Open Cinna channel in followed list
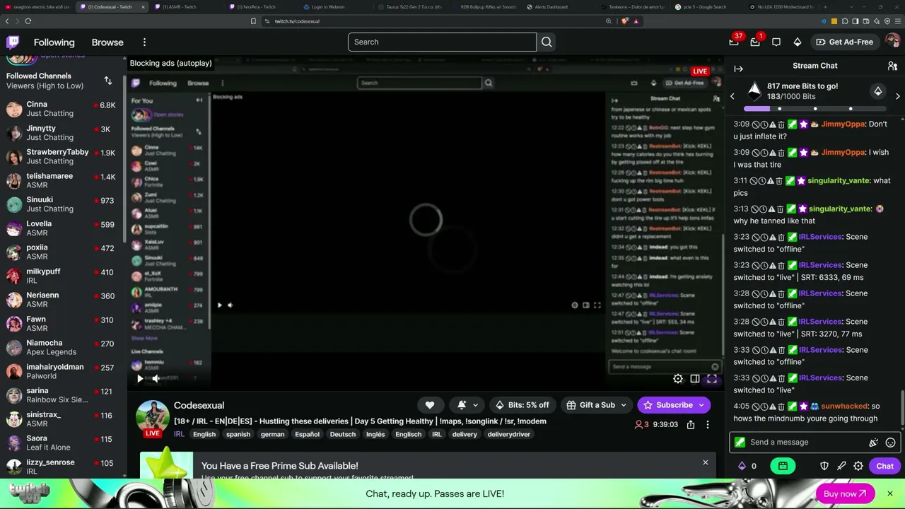 (62, 109)
